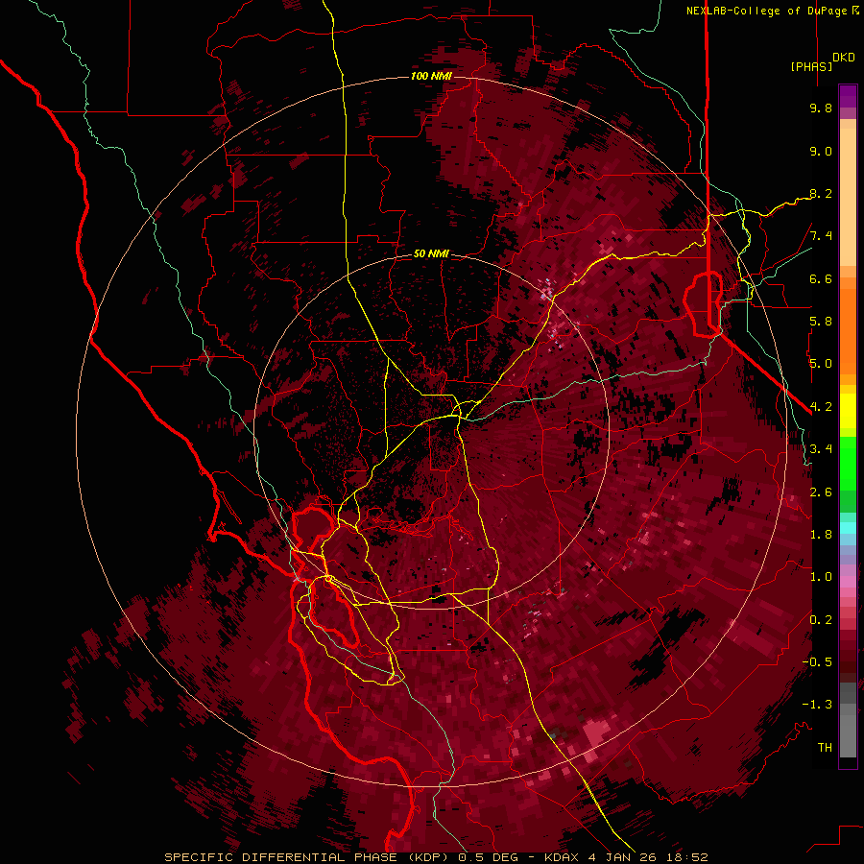Viewport: 864px width, 864px height.
Task: Click the 2.6 value on the color scale
Action: (x=821, y=492)
